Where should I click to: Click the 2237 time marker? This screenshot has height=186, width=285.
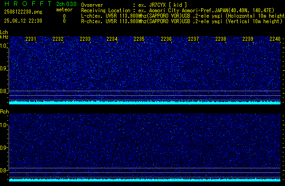click(193, 39)
